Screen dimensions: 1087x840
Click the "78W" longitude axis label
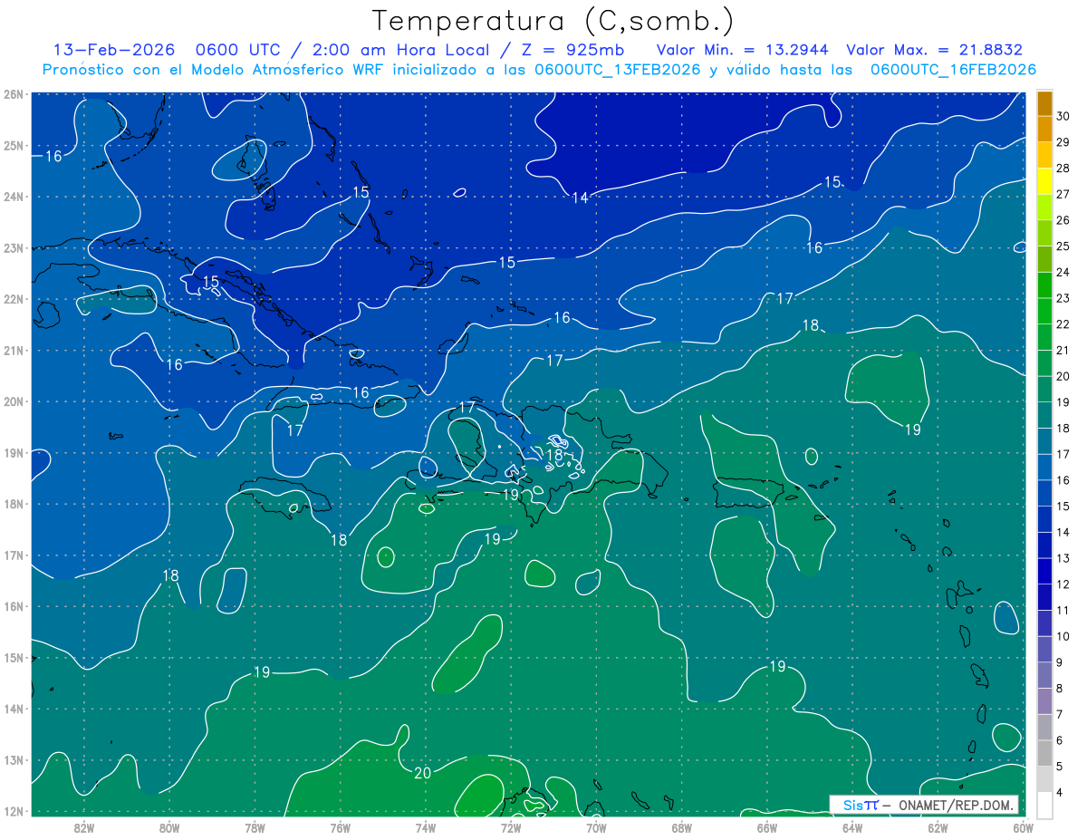click(x=255, y=826)
